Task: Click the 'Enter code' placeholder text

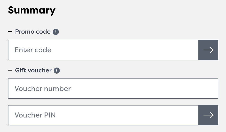Action: pos(33,50)
